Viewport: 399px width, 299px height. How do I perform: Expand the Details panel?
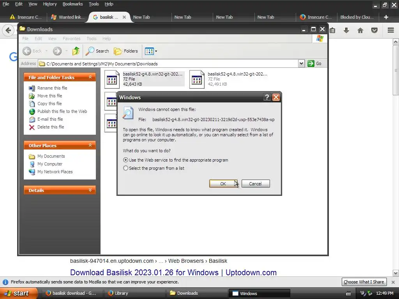[90, 190]
